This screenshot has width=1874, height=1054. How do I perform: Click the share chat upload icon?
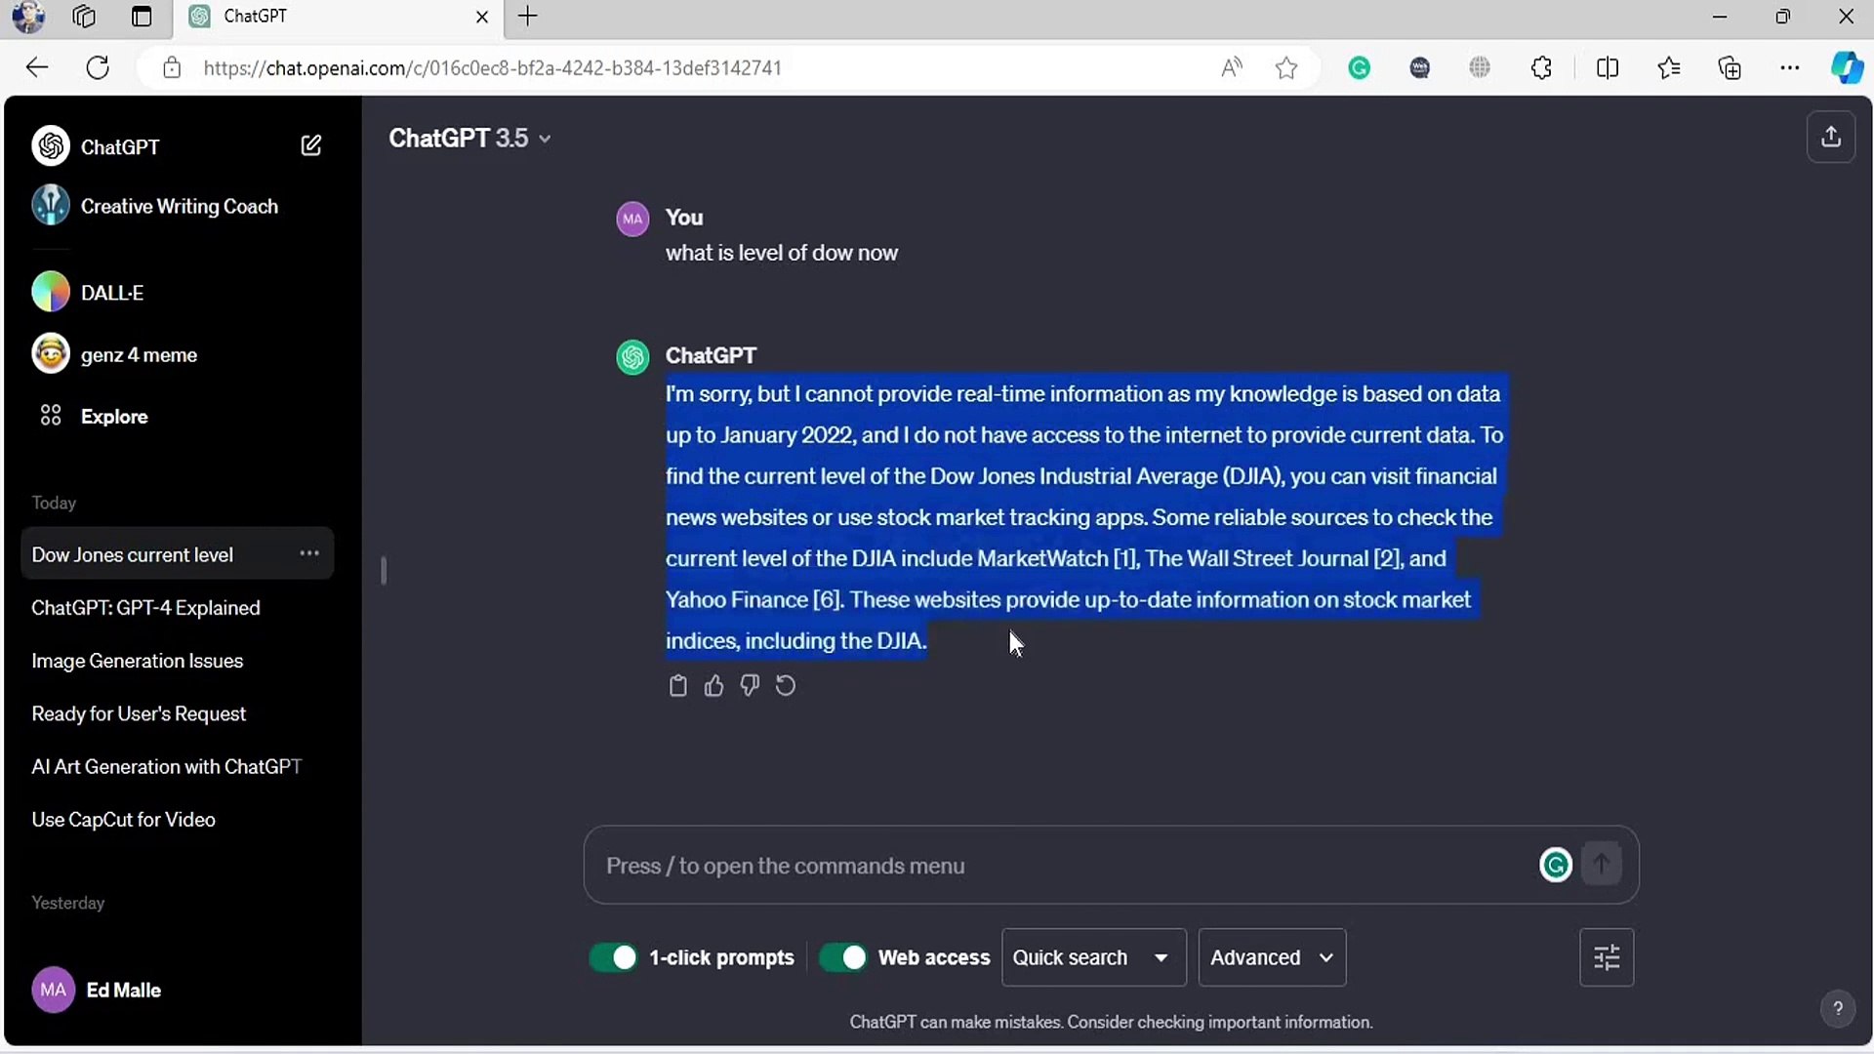1830,138
